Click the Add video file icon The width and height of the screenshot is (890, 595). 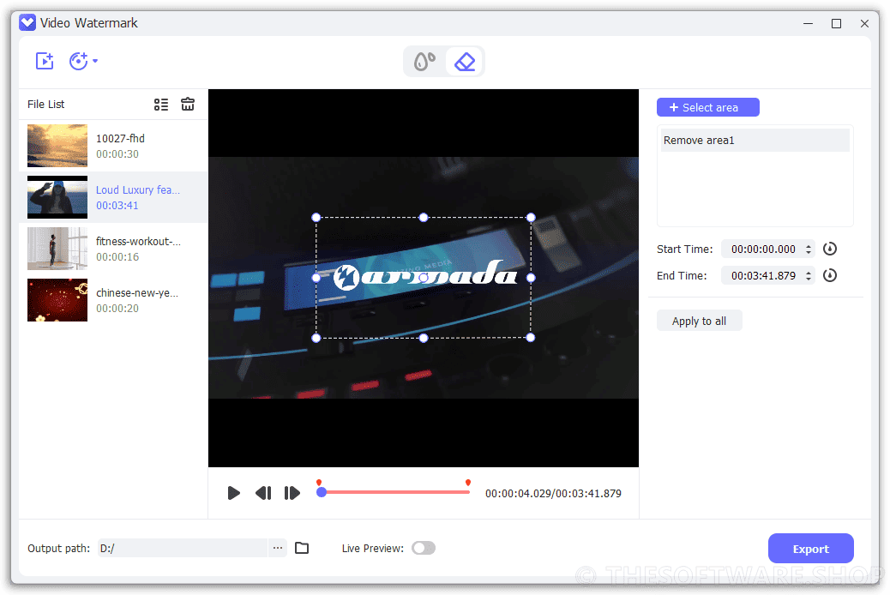(x=45, y=61)
